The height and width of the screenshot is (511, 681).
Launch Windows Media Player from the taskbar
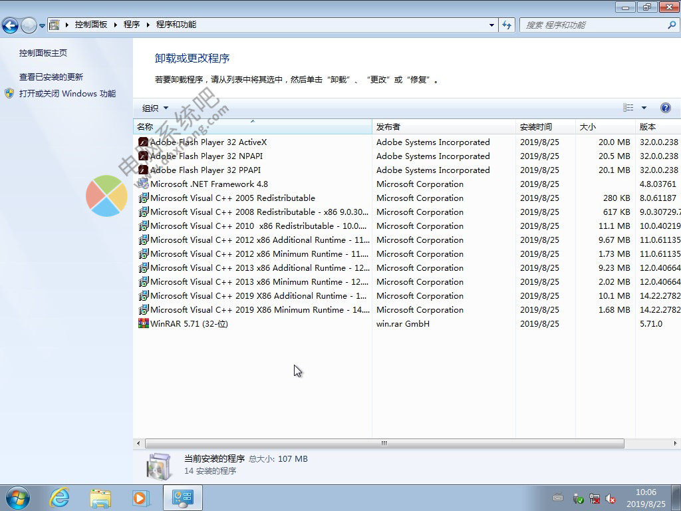tap(140, 497)
